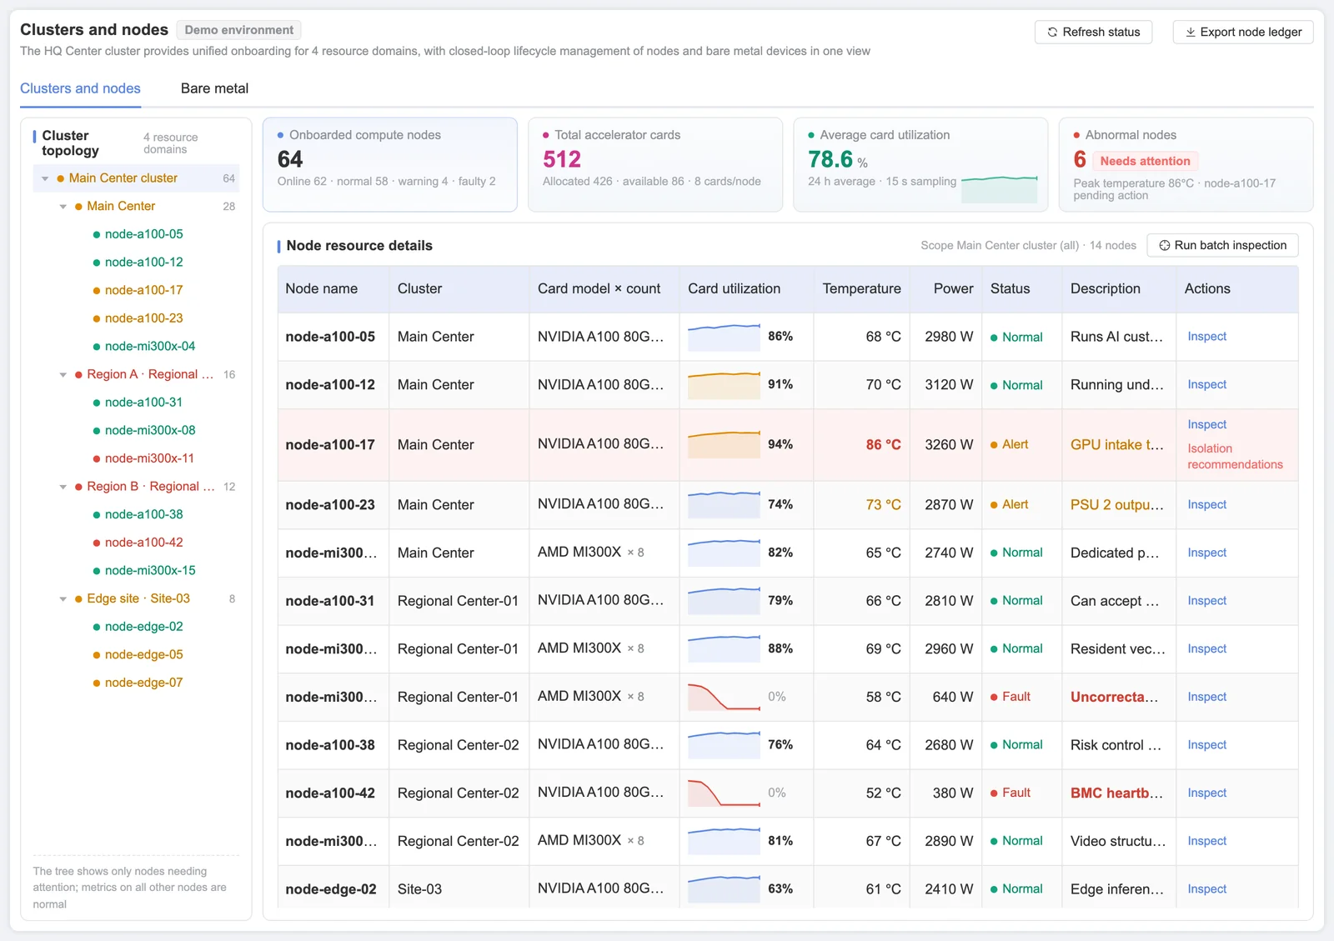Select the Clusters and nodes tab
The image size is (1334, 941).
click(x=80, y=88)
